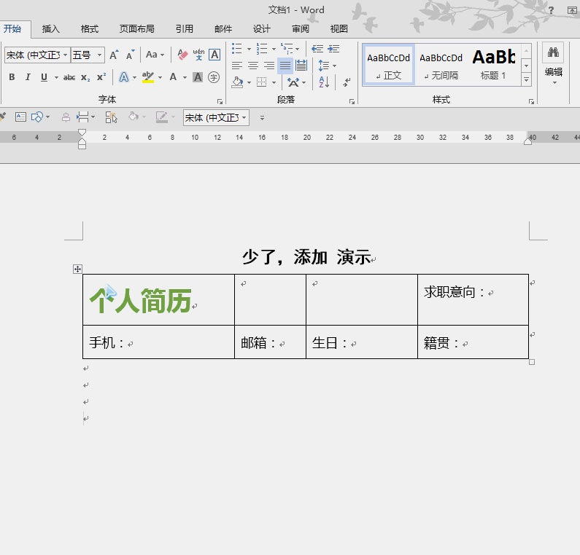Toggle subscript formatting
The height and width of the screenshot is (555, 580).
(x=85, y=77)
